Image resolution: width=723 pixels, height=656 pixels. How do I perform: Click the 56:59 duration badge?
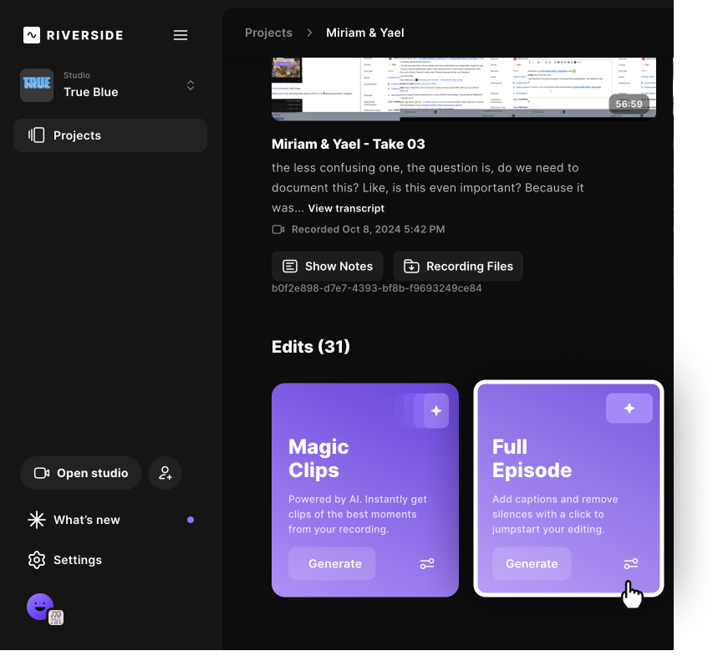click(x=629, y=104)
